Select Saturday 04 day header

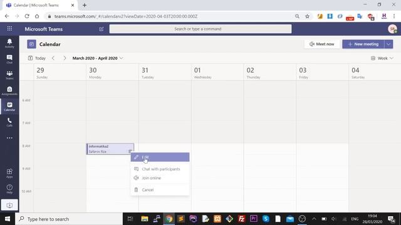(375, 72)
